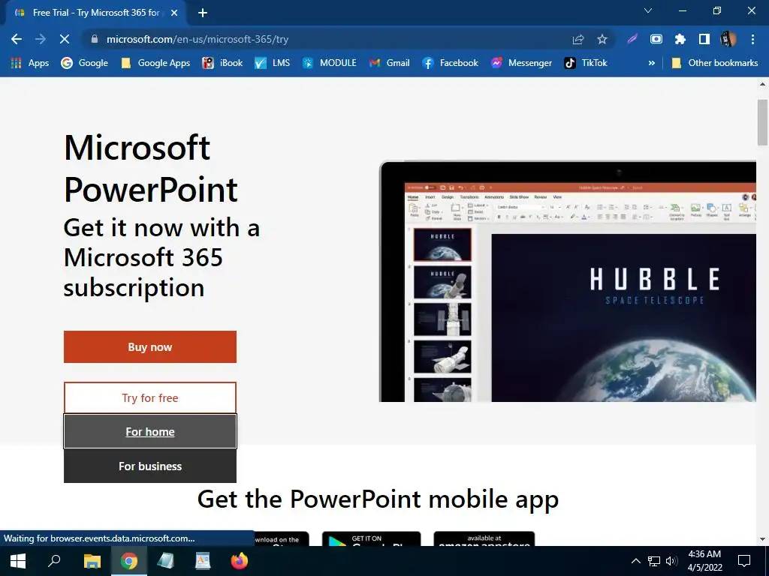Click the Hubble PowerPoint laptop image

pos(568,281)
